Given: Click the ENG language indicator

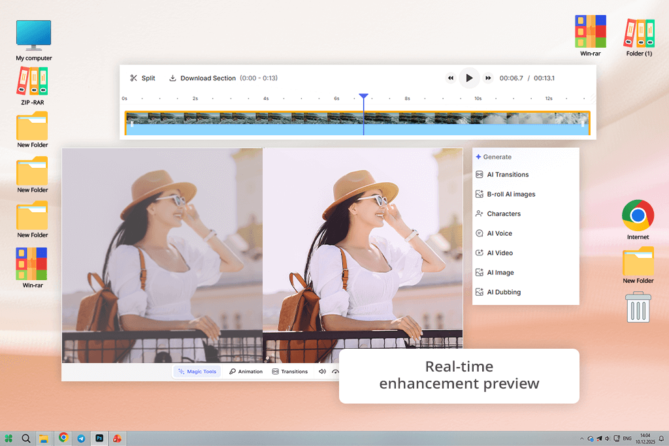Looking at the screenshot, I should [x=627, y=438].
